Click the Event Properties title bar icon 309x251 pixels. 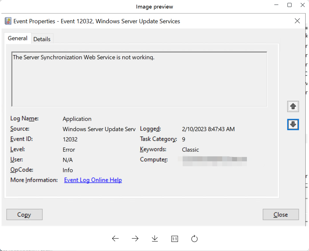(8, 21)
